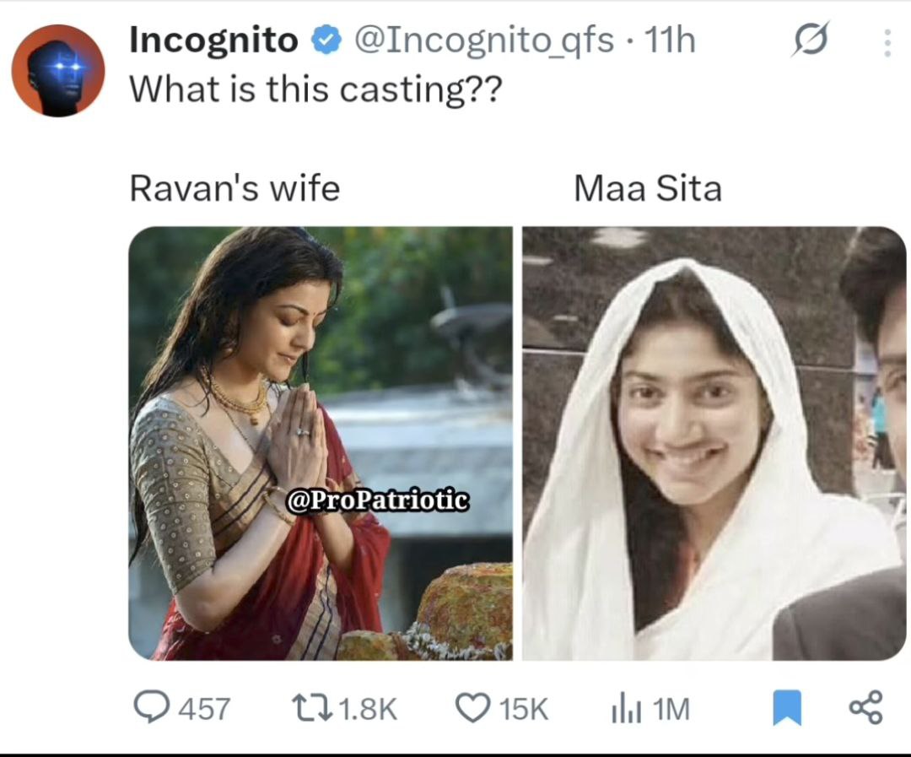Repost using the retweet arrows icon
The width and height of the screenshot is (911, 757).
click(313, 707)
